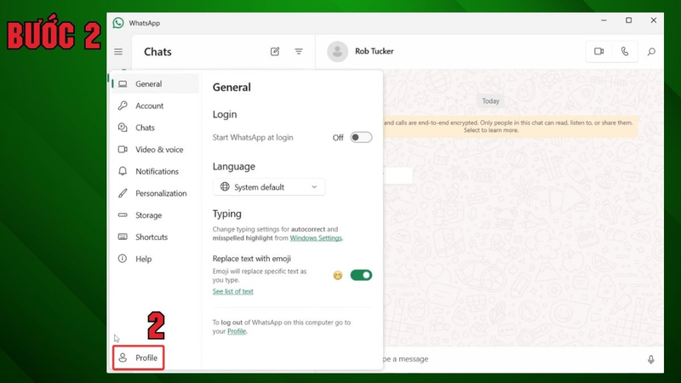681x383 pixels.
Task: Click the pen icon beside Personalization
Action: click(123, 193)
